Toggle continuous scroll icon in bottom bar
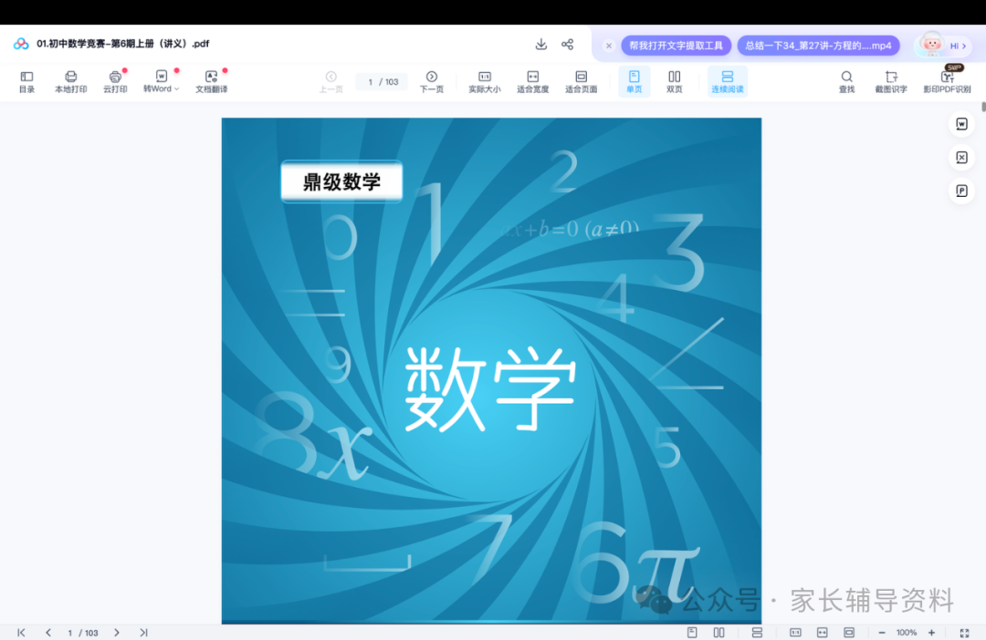Viewport: 986px width, 640px height. 757,633
